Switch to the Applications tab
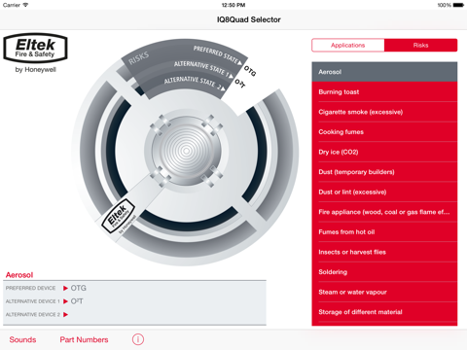The height and width of the screenshot is (350, 467). [348, 45]
